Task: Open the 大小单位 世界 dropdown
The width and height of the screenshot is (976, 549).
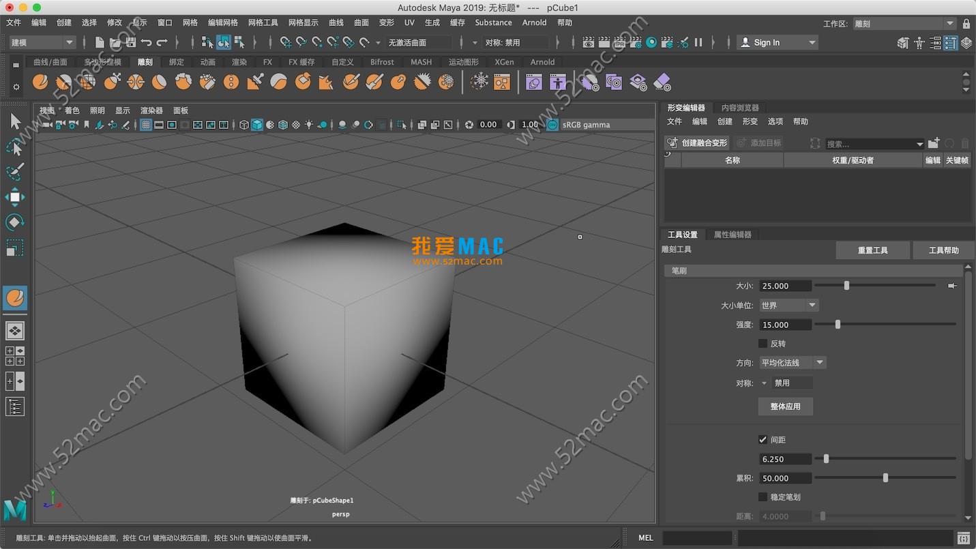Action: click(x=789, y=306)
